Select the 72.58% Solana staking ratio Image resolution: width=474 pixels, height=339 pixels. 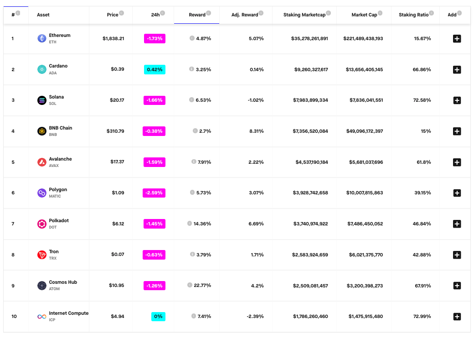[x=422, y=100]
